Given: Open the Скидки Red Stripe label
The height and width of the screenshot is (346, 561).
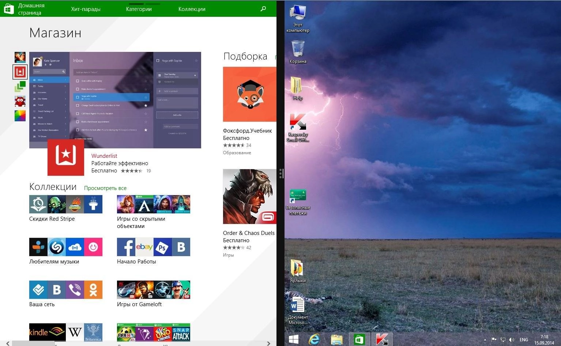Looking at the screenshot, I should click(x=52, y=219).
